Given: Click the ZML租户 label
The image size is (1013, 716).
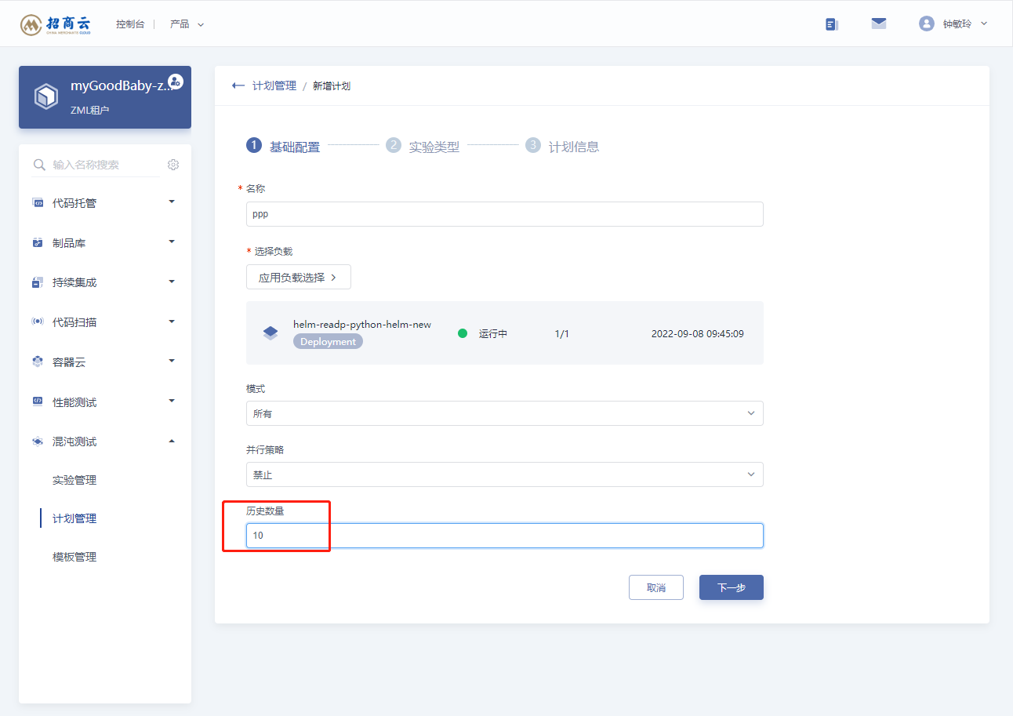Looking at the screenshot, I should 90,111.
